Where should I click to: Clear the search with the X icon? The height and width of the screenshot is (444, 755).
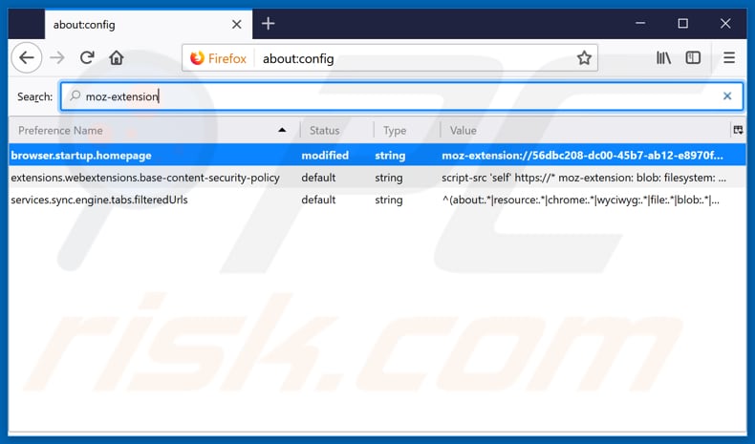pyautogui.click(x=727, y=96)
